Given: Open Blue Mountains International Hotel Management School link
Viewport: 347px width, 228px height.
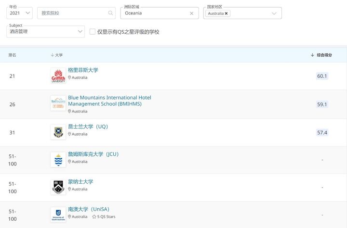Looking at the screenshot, I should (x=109, y=101).
